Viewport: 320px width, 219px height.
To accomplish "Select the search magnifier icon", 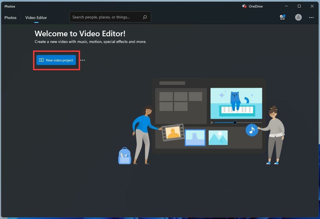I will coord(145,17).
